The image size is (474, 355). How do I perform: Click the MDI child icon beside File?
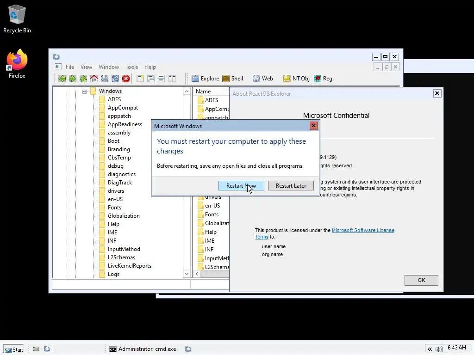pos(59,67)
